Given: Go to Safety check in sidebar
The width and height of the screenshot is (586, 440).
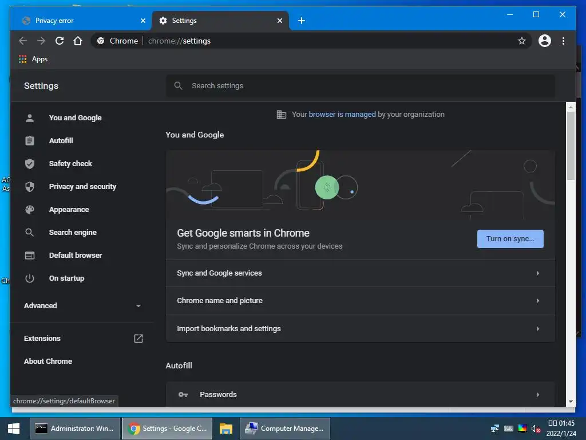Looking at the screenshot, I should coord(70,163).
